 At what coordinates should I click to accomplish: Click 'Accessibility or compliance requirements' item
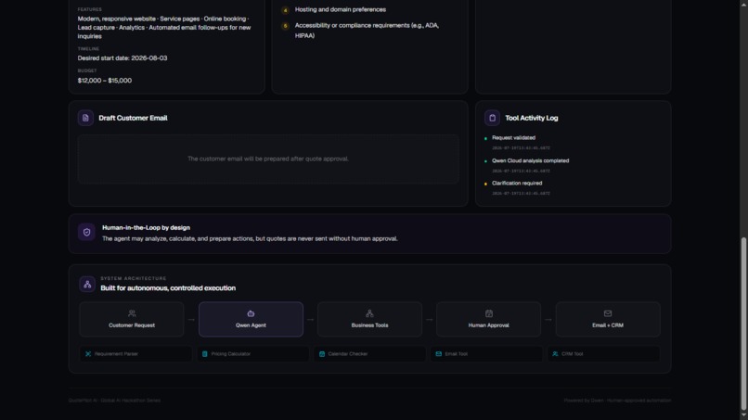(367, 31)
